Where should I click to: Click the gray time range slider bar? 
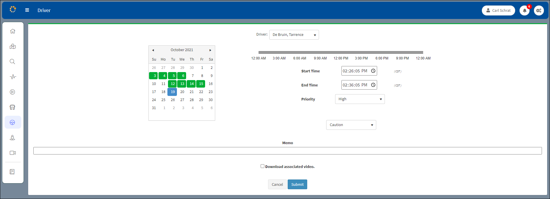[341, 53]
